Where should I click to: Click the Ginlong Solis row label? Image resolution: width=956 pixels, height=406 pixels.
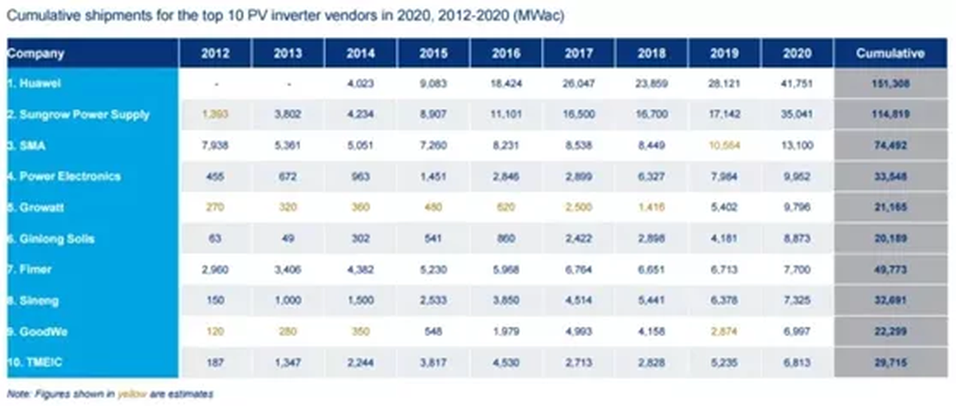point(51,239)
